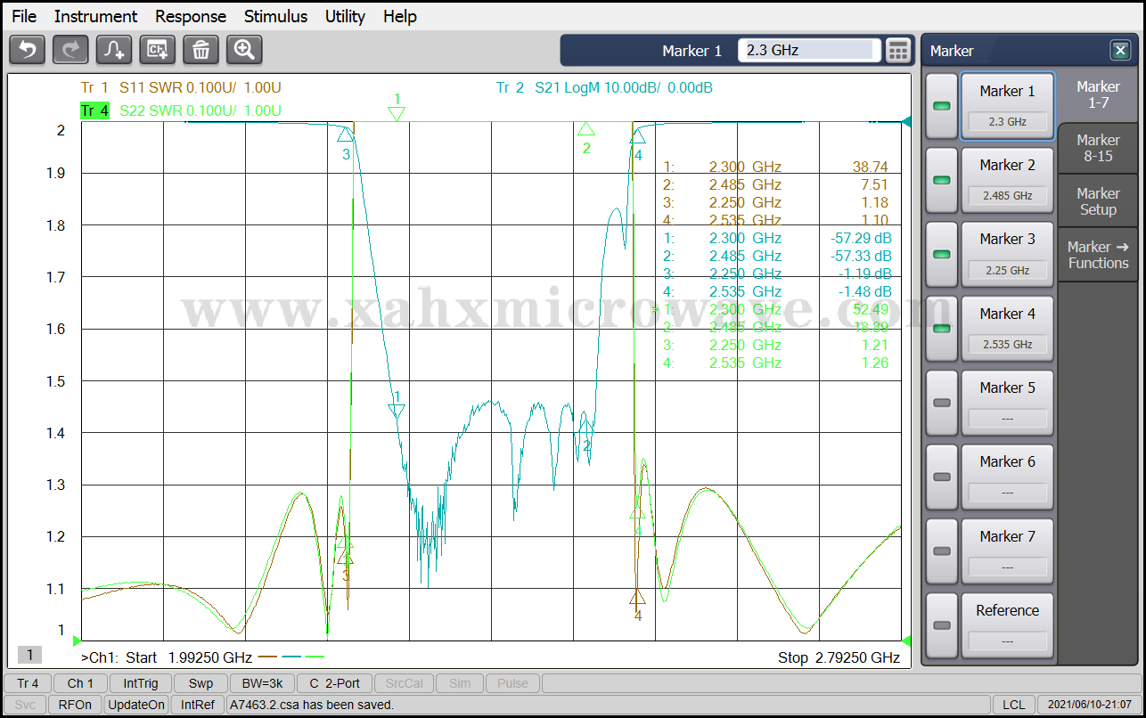
Task: Click the zoom magnifier icon
Action: 244,50
